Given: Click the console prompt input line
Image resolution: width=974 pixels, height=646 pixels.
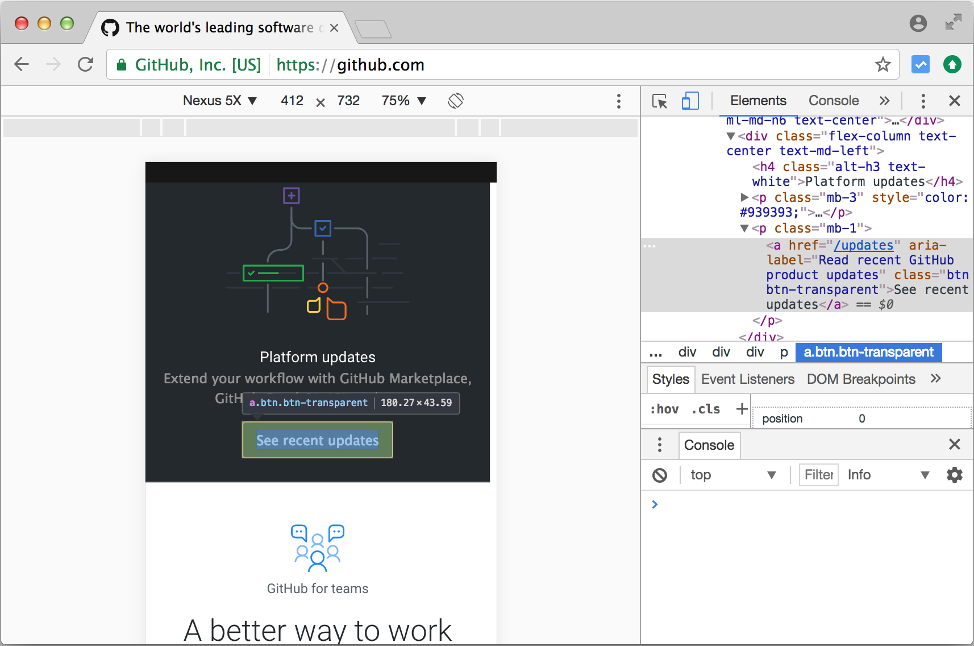Looking at the screenshot, I should (807, 504).
